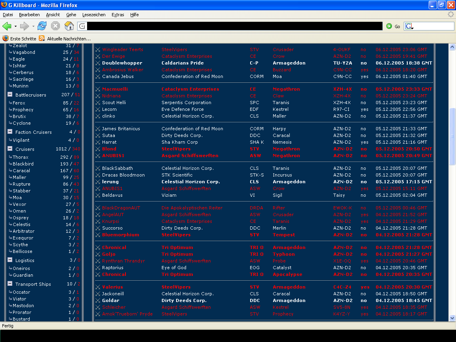Click the Back navigation arrow
The image size is (456, 342).
[x=7, y=26]
